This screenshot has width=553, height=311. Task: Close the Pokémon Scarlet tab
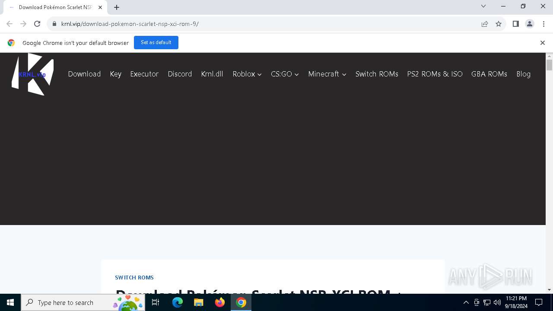(x=100, y=7)
